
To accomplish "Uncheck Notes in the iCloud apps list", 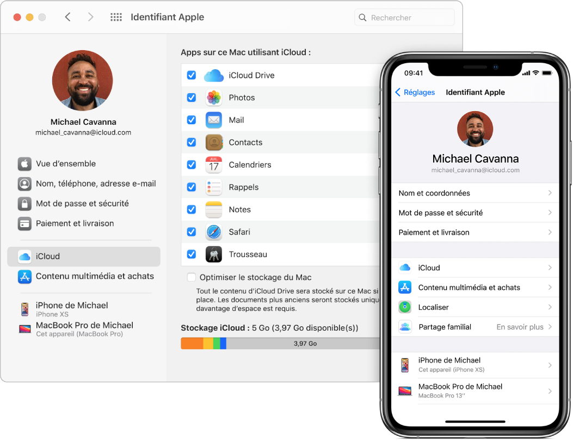I will point(192,209).
